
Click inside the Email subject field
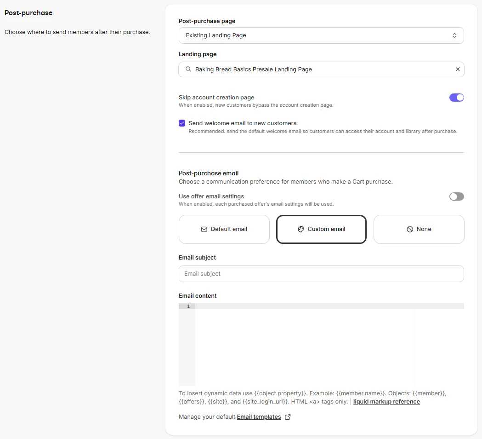click(x=321, y=273)
